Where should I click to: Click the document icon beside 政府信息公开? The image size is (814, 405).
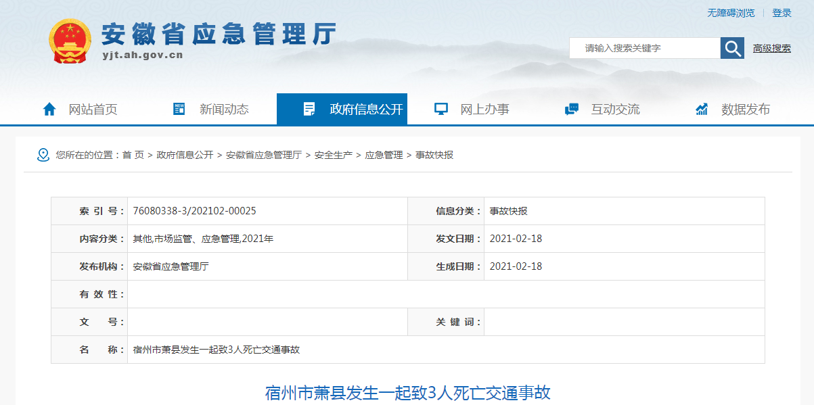(x=309, y=109)
